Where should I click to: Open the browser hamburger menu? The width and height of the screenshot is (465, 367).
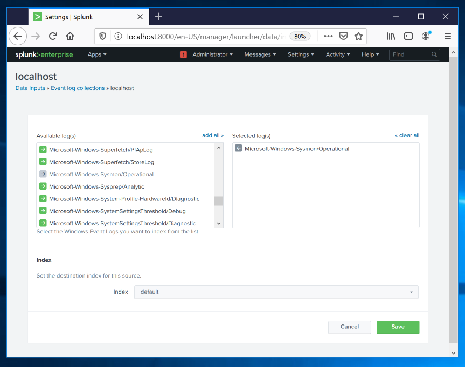coord(448,36)
